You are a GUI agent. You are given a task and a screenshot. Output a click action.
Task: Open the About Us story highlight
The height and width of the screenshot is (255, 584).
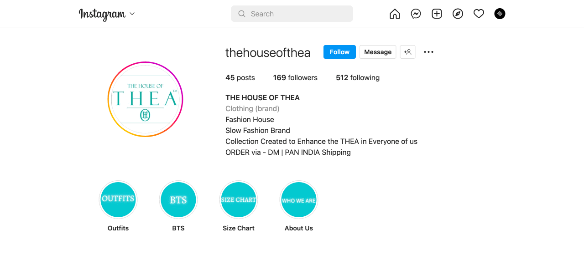299,200
